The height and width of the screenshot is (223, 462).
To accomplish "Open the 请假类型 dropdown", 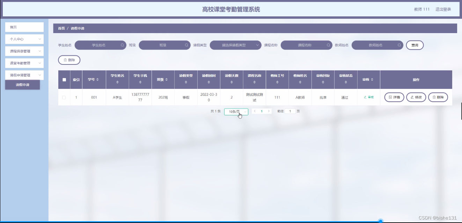I will (236, 45).
